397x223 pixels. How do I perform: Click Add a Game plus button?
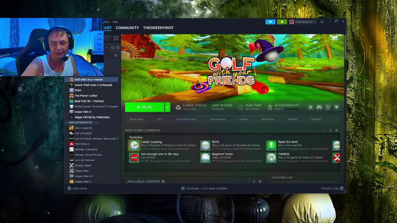point(69,188)
